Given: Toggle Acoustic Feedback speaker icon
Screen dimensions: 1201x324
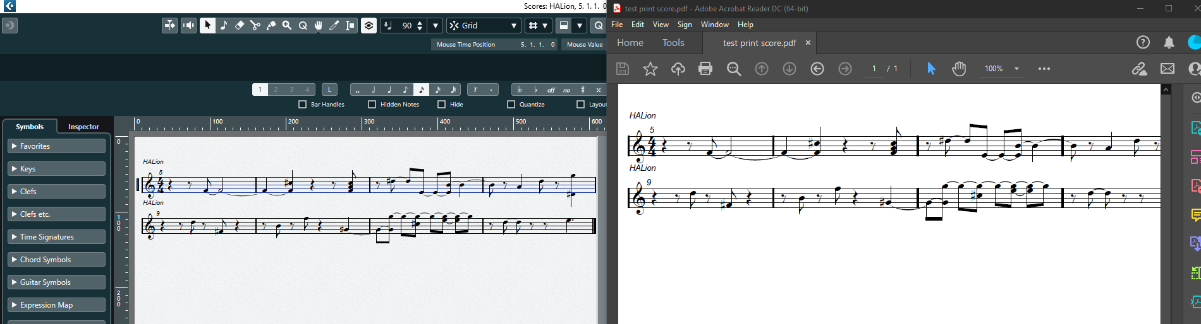Looking at the screenshot, I should (x=188, y=25).
